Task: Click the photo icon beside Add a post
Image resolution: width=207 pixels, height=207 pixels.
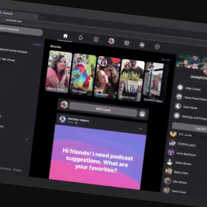Action: click(142, 114)
